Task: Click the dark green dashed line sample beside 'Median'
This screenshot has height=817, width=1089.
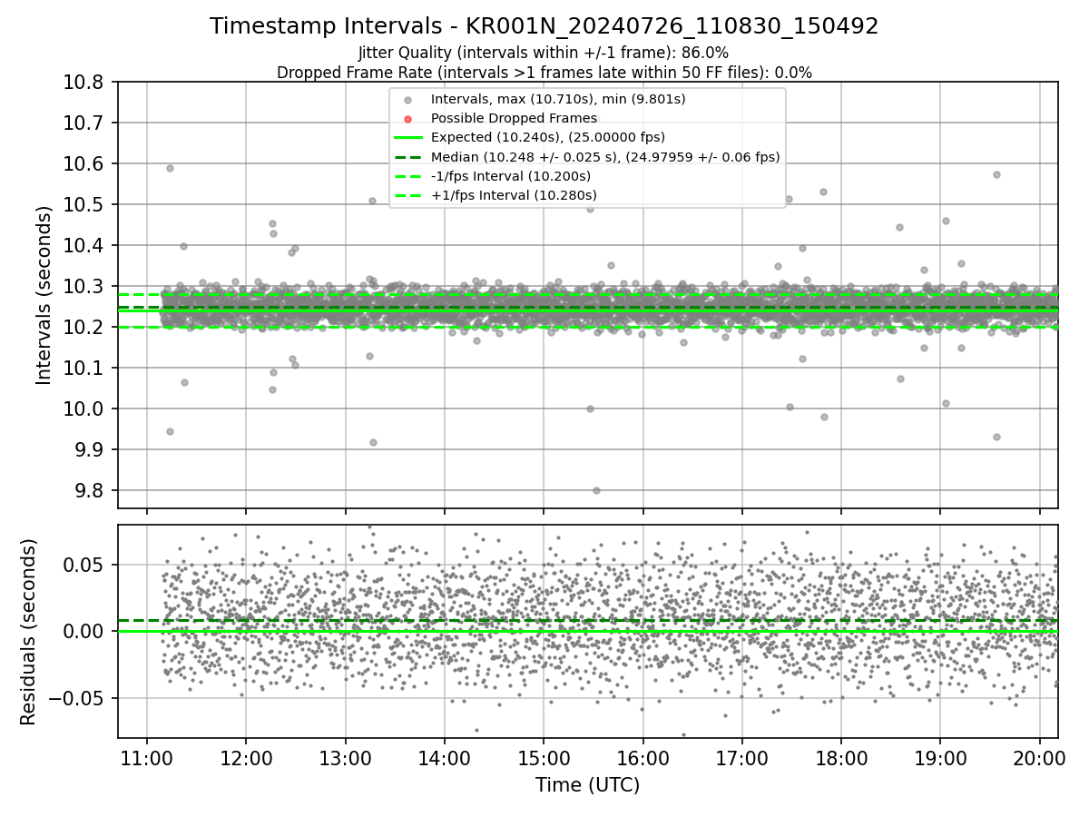Action: pyautogui.click(x=408, y=157)
